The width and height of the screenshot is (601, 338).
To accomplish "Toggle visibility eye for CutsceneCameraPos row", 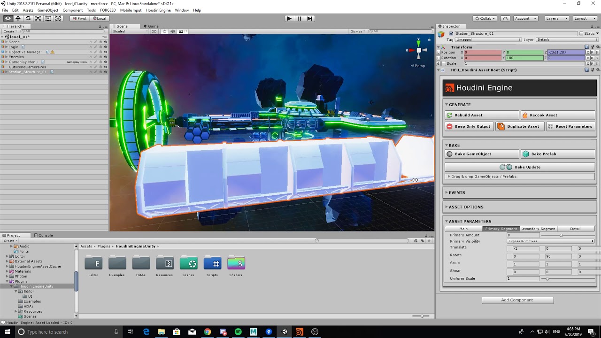I will pyautogui.click(x=105, y=67).
